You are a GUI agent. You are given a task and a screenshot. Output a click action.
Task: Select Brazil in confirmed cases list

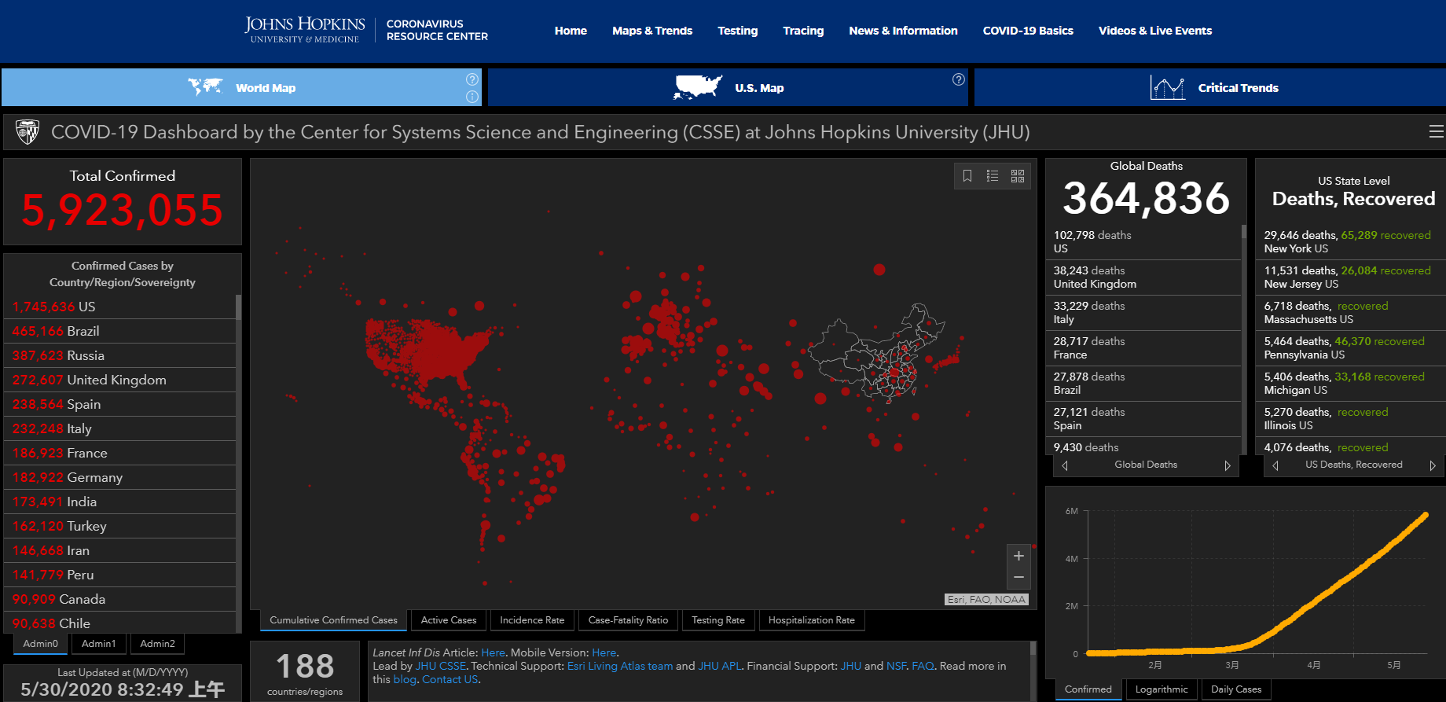coord(83,331)
